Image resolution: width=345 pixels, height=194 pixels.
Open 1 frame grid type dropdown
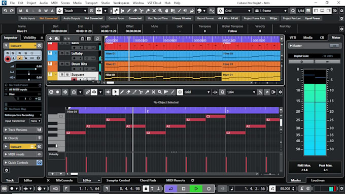(x=271, y=11)
